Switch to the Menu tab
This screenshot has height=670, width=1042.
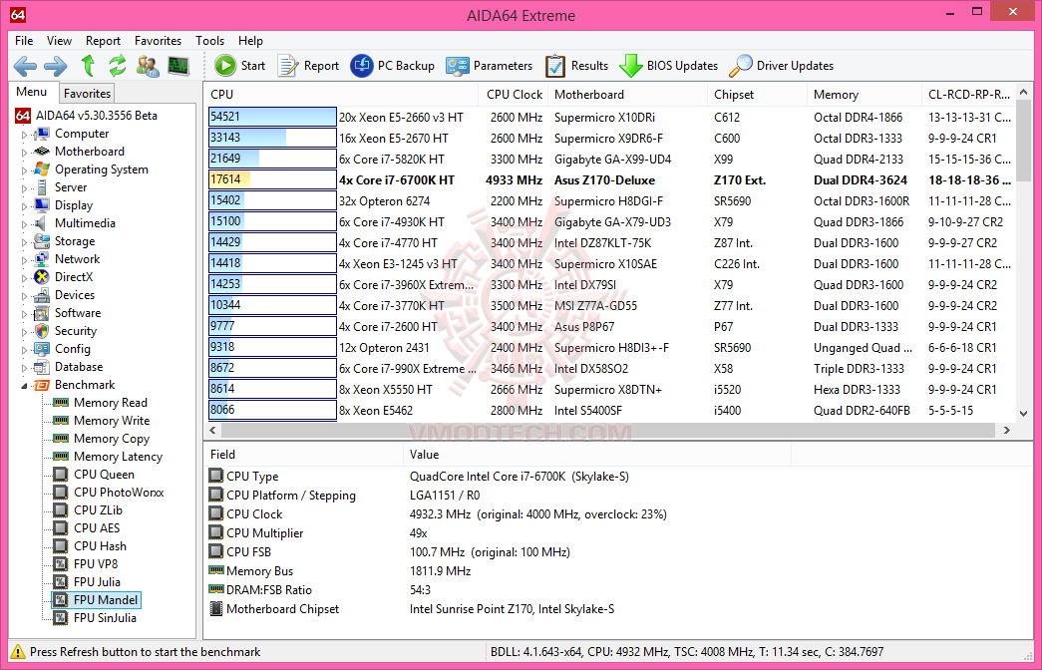click(32, 93)
